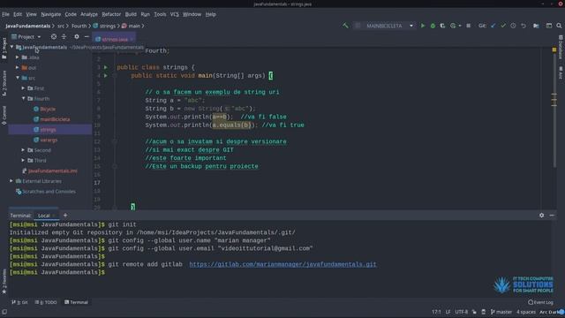The width and height of the screenshot is (565, 318).
Task: Open the gitlab.com repository link
Action: [x=282, y=264]
